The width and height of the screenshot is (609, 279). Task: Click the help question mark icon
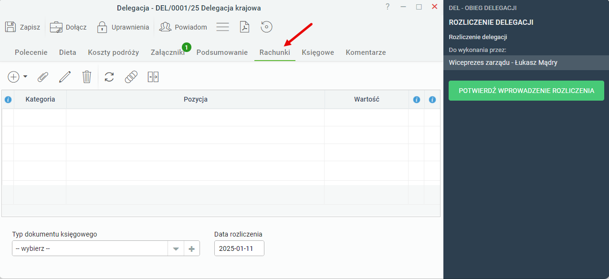coord(388,7)
